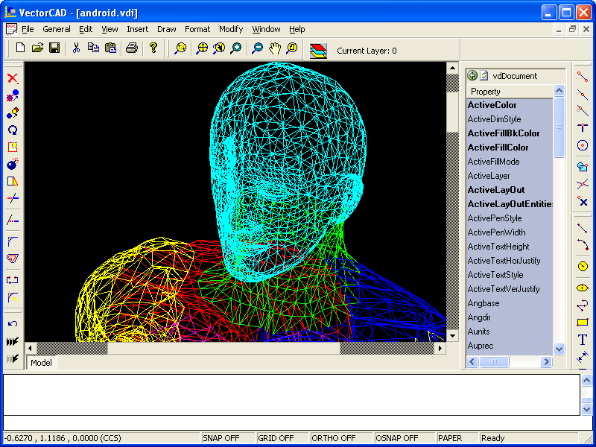
Task: Open the Insert menu
Action: [x=138, y=29]
